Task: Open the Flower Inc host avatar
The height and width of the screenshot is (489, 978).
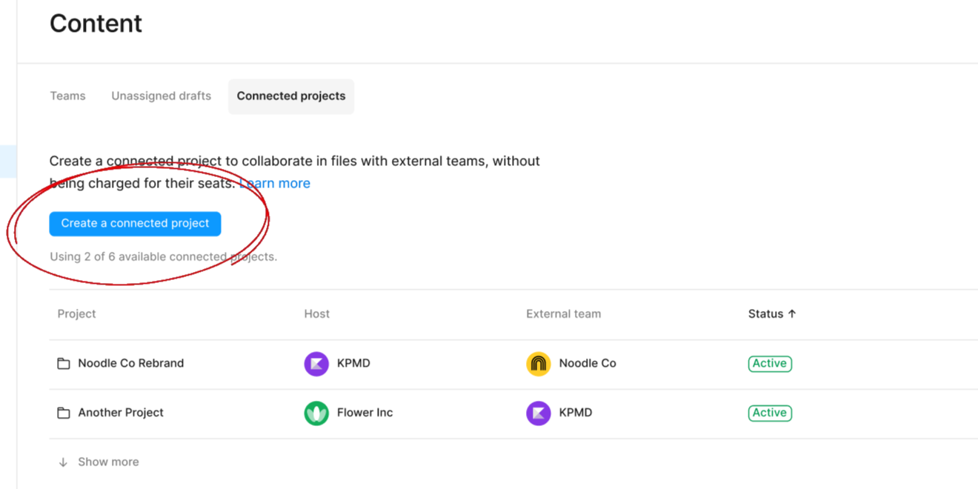Action: (x=316, y=413)
